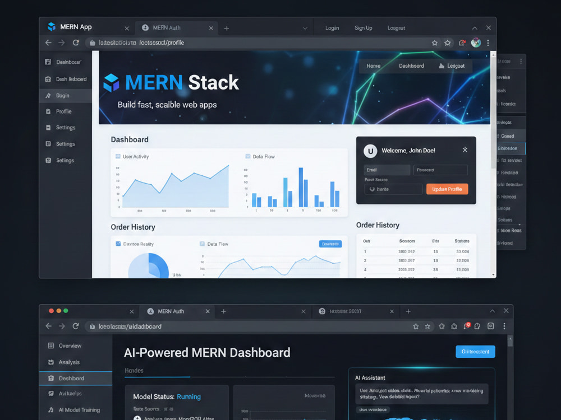Click MERN App tab cube favicon
The height and width of the screenshot is (420, 561).
coord(52,27)
